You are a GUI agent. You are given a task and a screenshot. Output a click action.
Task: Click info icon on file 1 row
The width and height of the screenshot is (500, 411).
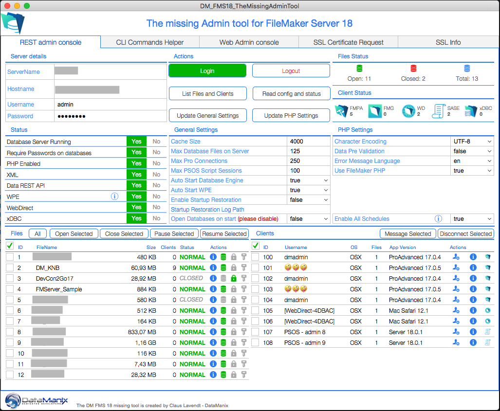point(213,257)
